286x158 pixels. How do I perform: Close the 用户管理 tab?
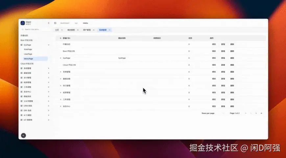(x=94, y=30)
